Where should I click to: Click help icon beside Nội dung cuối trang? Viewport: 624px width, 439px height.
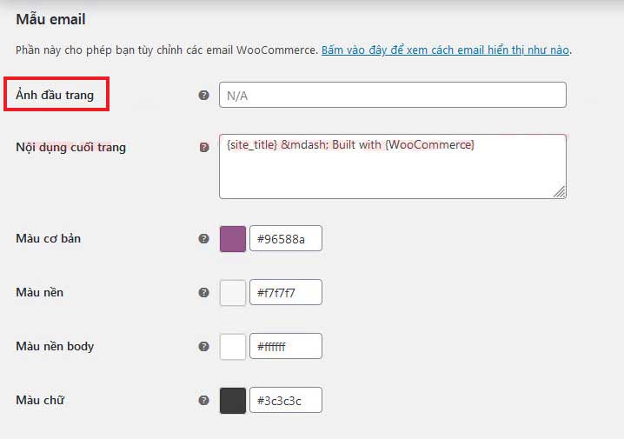204,148
